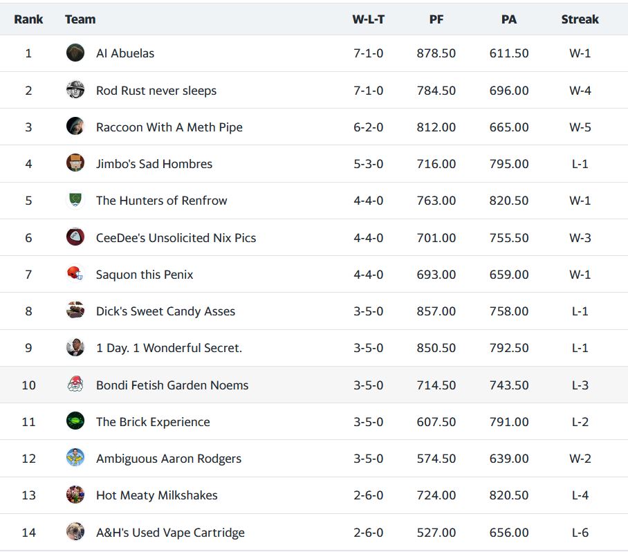
Task: Click The Brick Experience green avatar
Action: [75, 421]
